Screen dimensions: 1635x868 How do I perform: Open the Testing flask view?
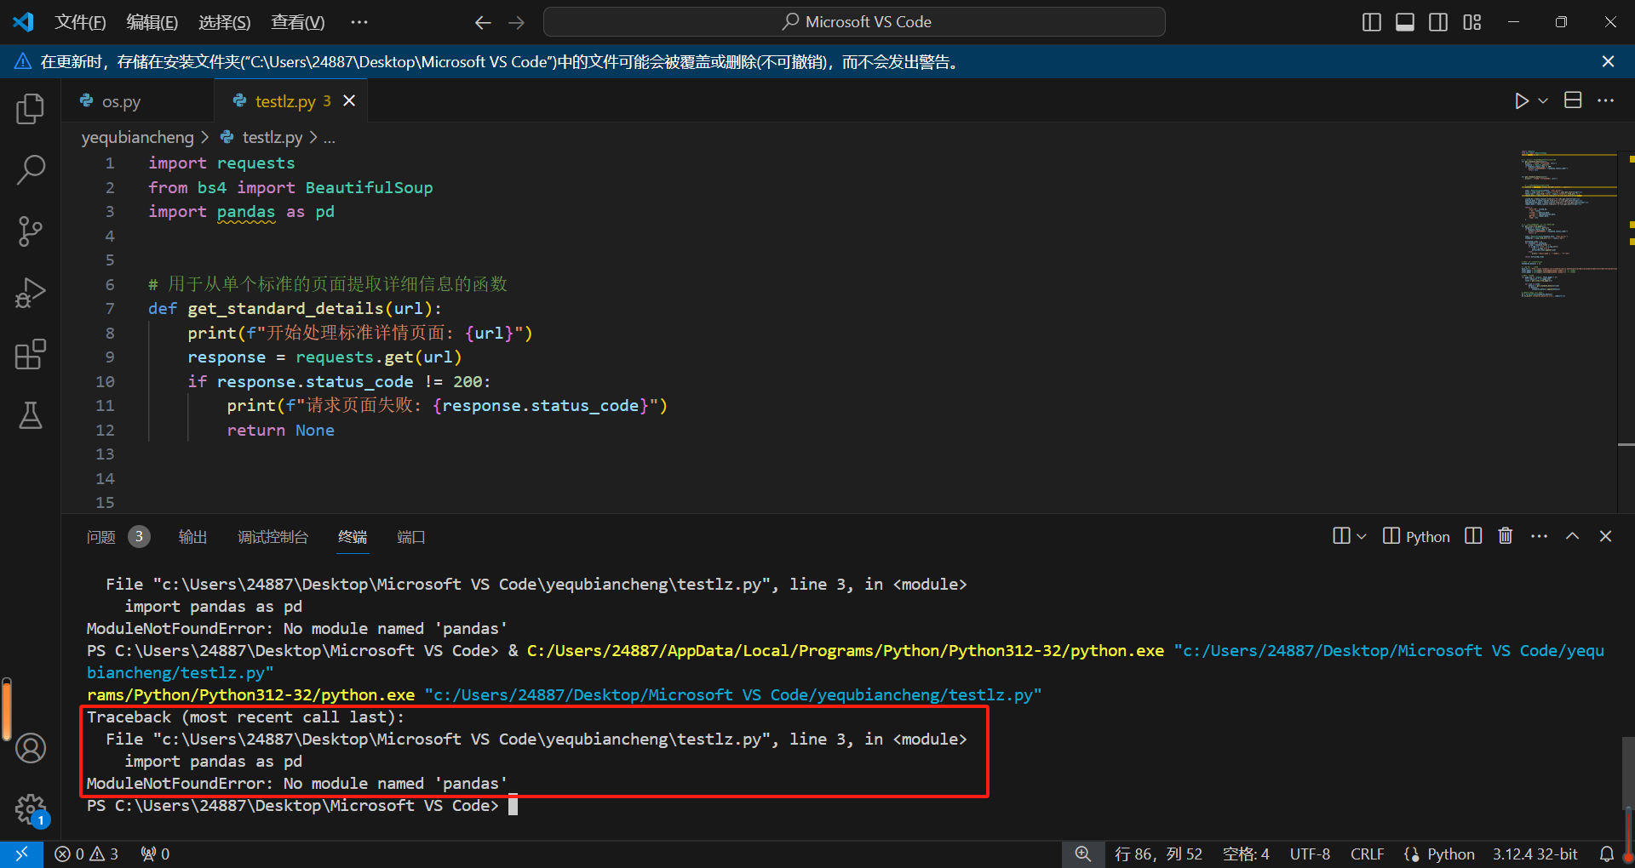click(31, 415)
